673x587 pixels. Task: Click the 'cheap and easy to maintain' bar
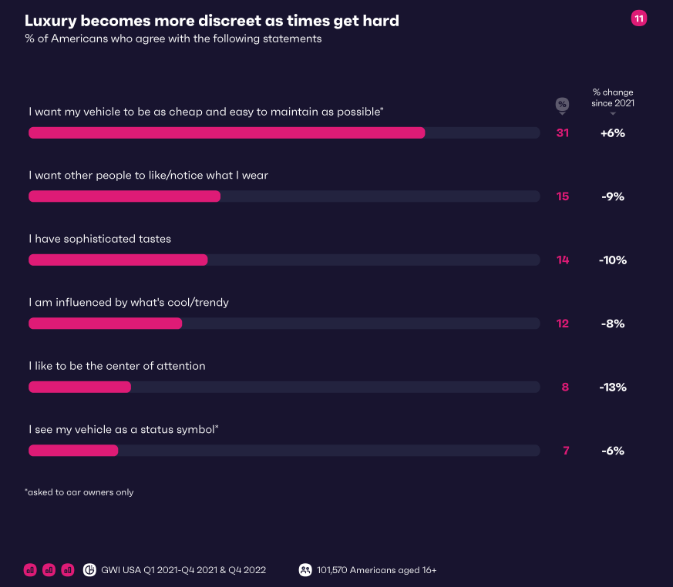[x=227, y=132]
